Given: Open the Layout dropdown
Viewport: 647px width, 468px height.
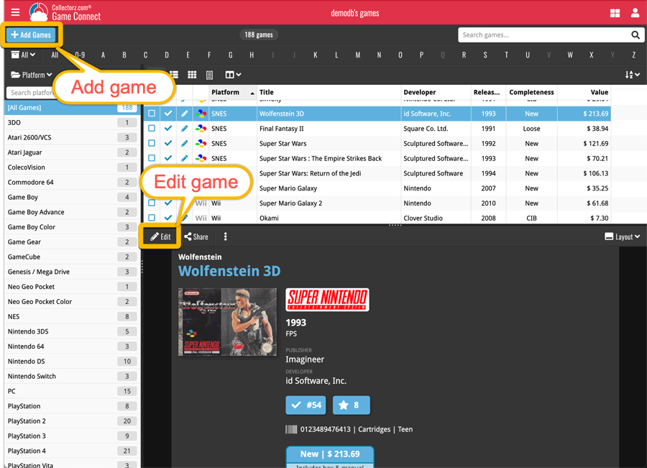Looking at the screenshot, I should [623, 237].
